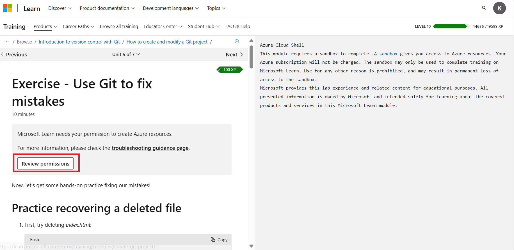Go to the Next unit
The width and height of the screenshot is (514, 250).
tap(234, 54)
